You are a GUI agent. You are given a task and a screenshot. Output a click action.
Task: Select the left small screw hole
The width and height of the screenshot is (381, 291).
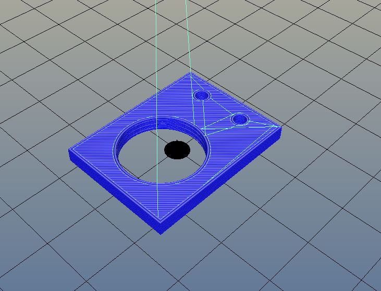pos(201,95)
